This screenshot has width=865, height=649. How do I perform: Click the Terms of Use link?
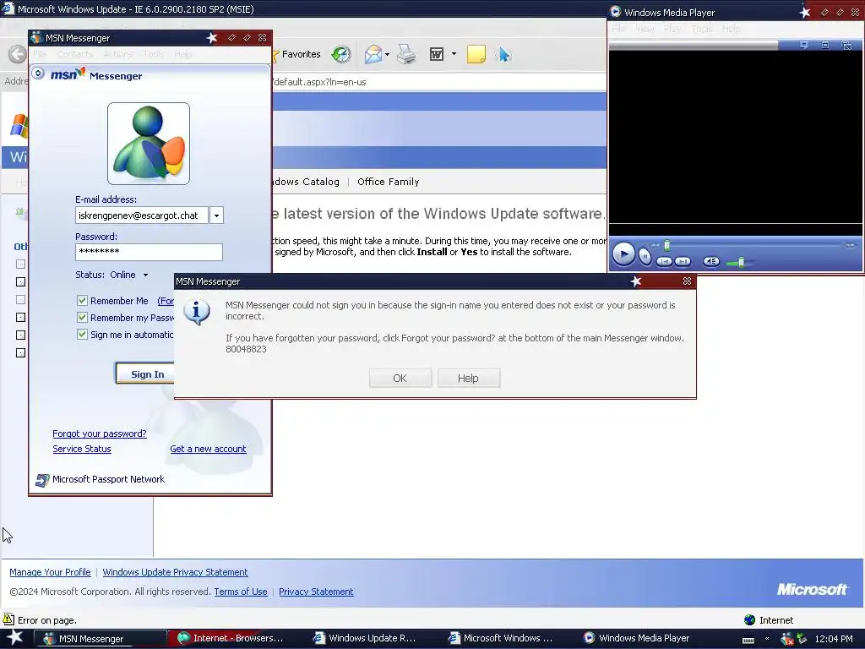point(241,592)
